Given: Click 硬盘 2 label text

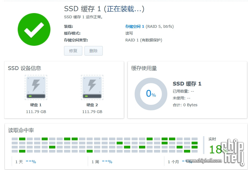Looking at the screenshot, I should pyautogui.click(x=92, y=105).
